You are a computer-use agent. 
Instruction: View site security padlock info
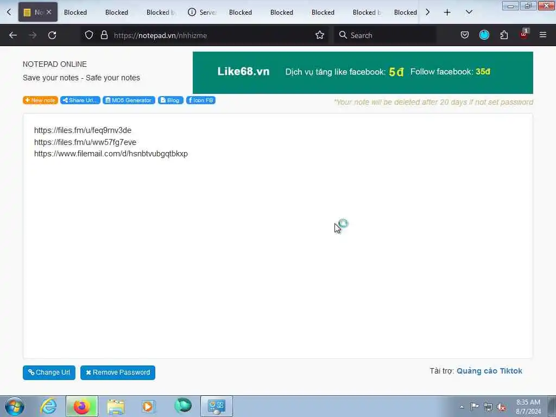[x=104, y=35]
